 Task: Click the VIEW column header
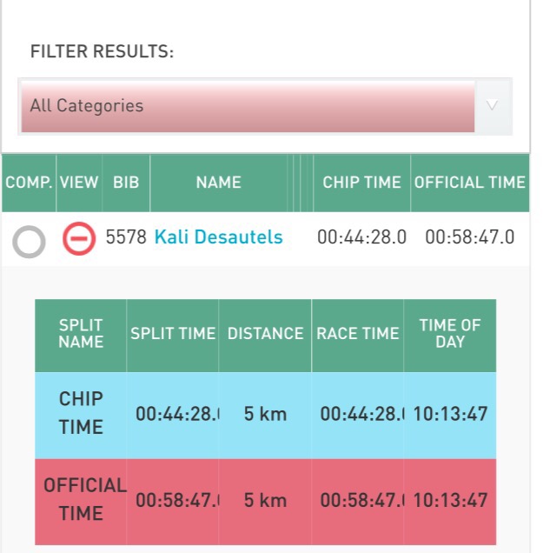[x=79, y=183]
